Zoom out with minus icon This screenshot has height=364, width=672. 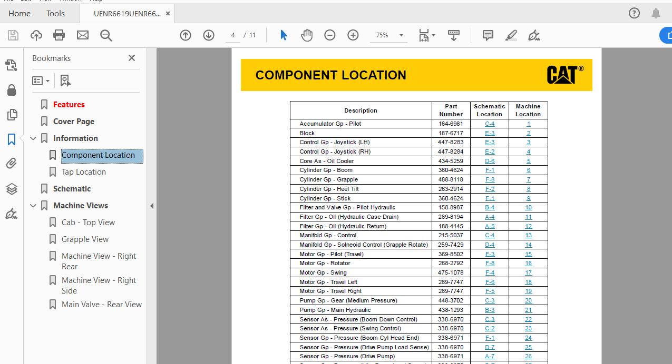point(330,35)
